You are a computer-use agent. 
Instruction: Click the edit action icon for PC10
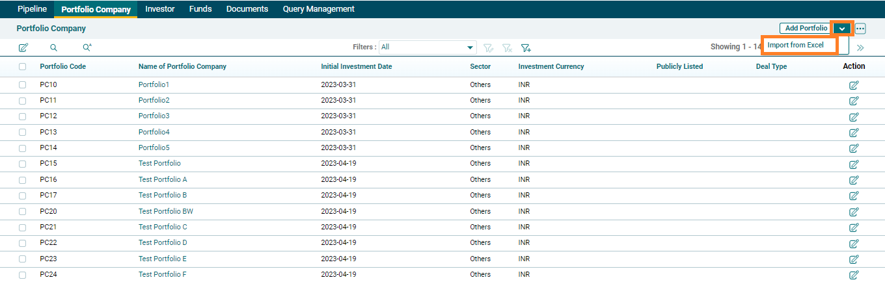(854, 85)
